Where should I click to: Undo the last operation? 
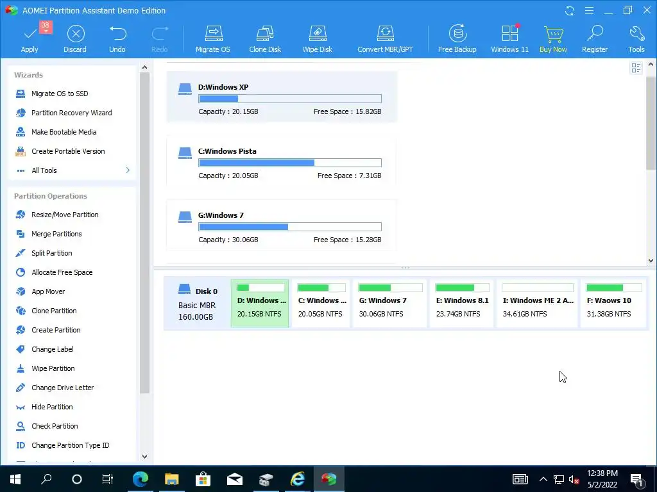coord(117,39)
